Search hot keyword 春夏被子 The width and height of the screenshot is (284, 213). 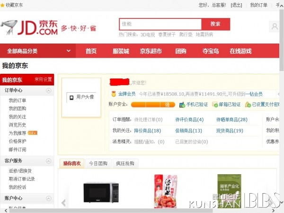pyautogui.click(x=167, y=35)
